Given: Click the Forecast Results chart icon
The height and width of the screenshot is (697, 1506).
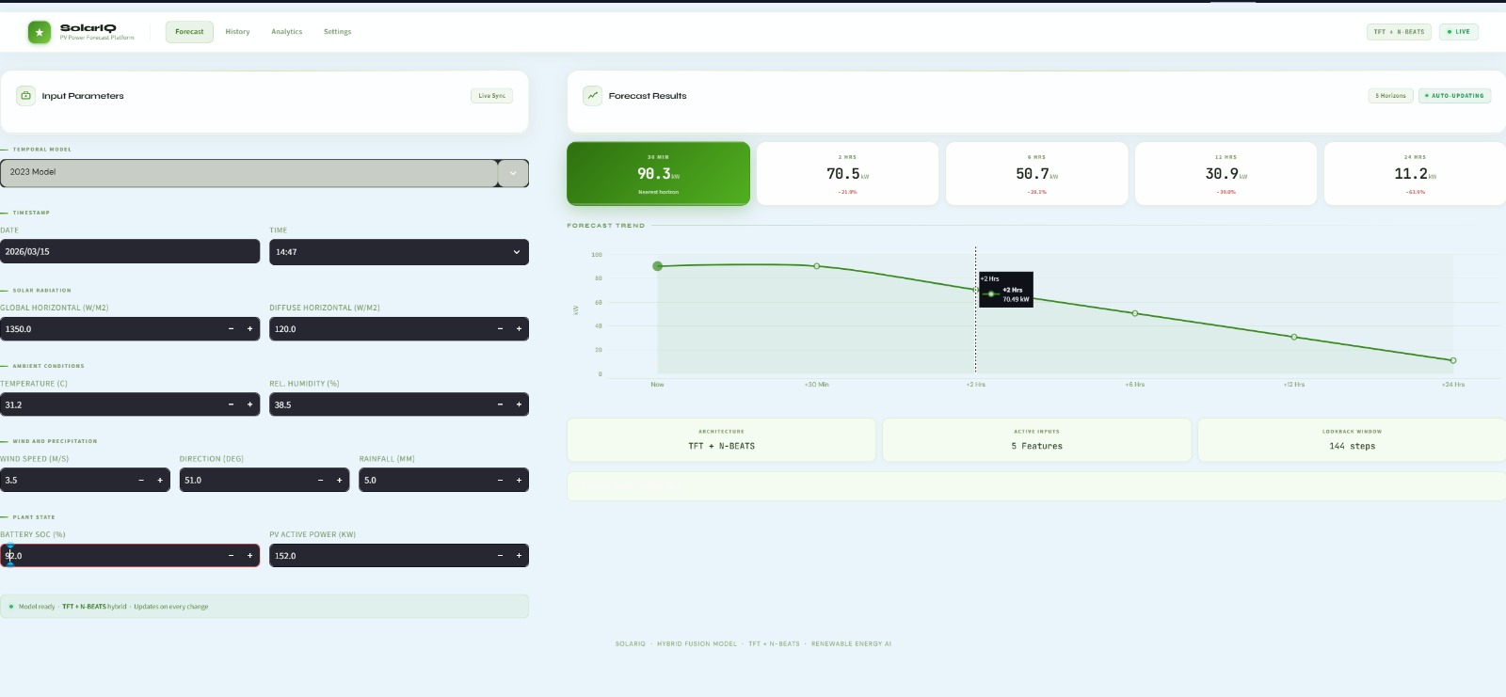Looking at the screenshot, I should point(592,96).
